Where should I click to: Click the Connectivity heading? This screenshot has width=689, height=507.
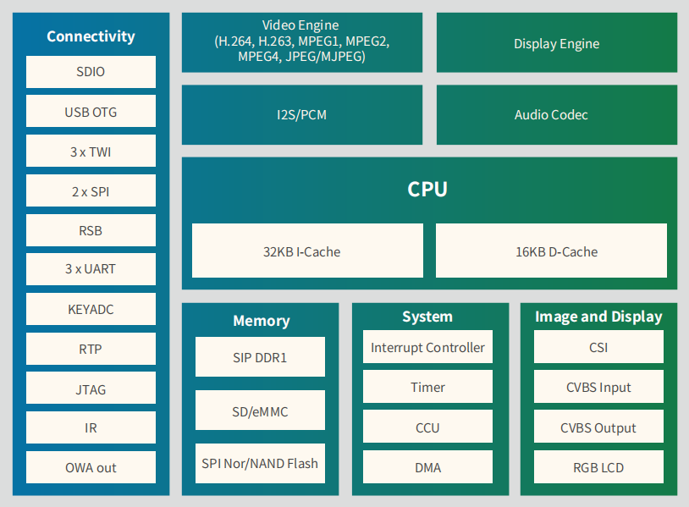(91, 36)
